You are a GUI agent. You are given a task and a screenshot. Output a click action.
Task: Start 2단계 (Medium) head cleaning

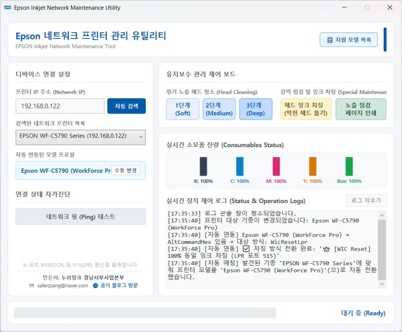tap(219, 109)
